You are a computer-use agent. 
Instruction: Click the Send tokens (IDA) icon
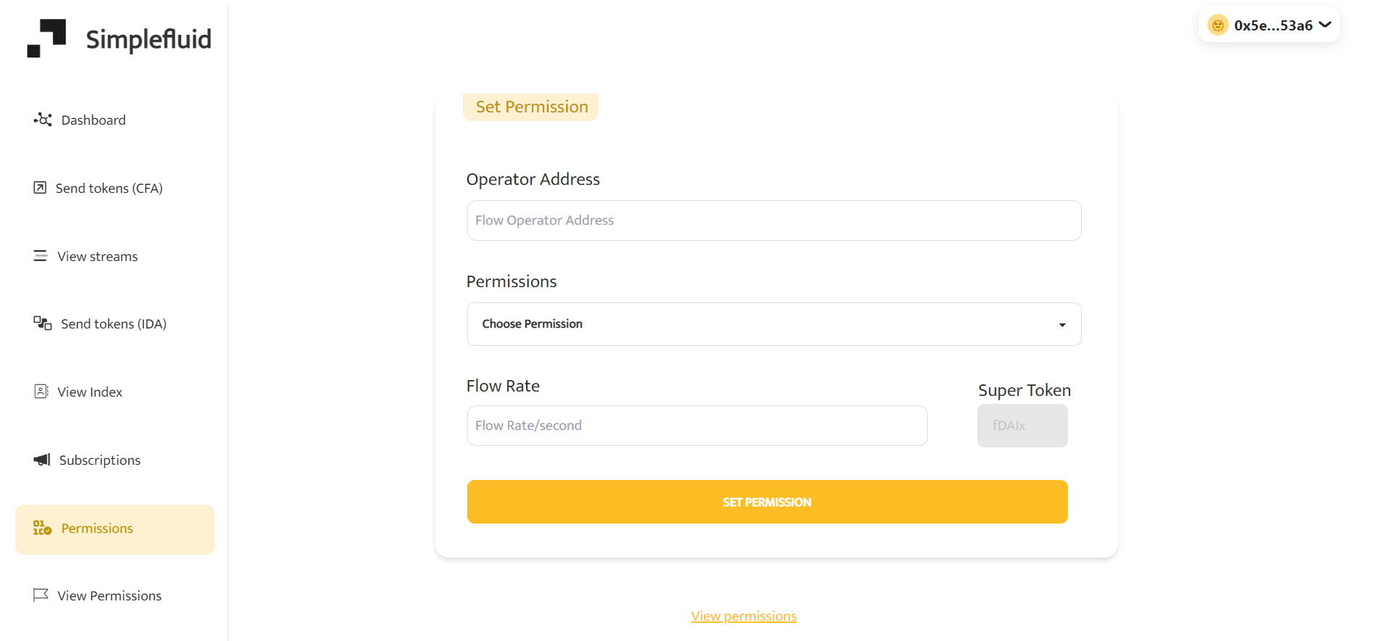tap(43, 323)
